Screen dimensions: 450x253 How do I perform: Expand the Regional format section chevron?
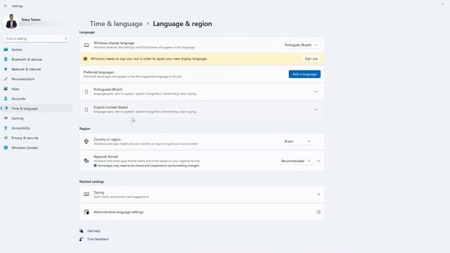pos(319,161)
